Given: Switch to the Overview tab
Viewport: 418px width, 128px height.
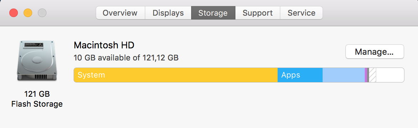Looking at the screenshot, I should [120, 13].
